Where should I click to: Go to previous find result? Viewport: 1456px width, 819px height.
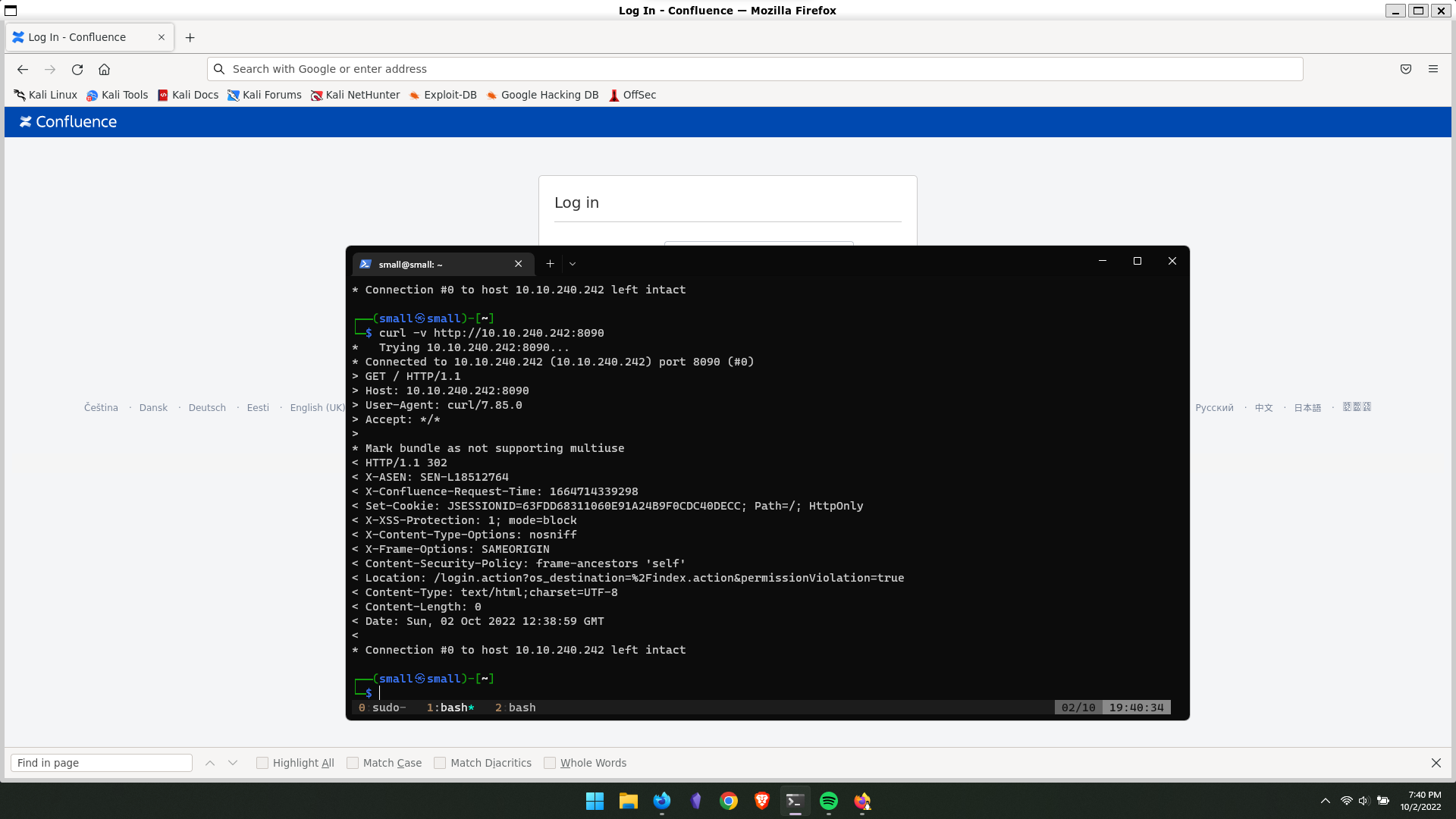pos(210,763)
